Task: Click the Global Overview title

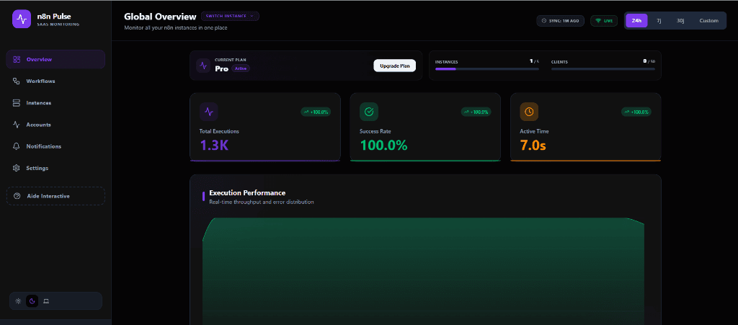Action: (x=160, y=17)
